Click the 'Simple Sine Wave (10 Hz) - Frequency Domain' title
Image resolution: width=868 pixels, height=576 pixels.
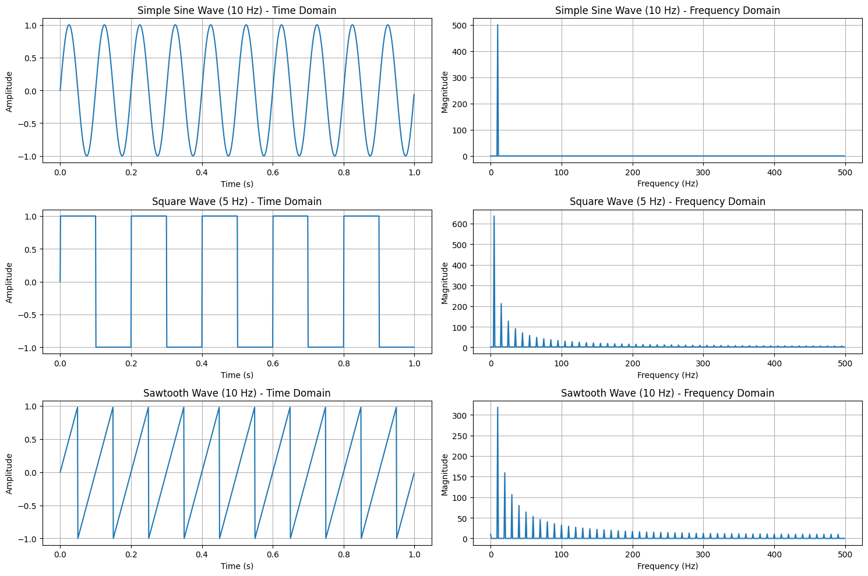(x=668, y=10)
